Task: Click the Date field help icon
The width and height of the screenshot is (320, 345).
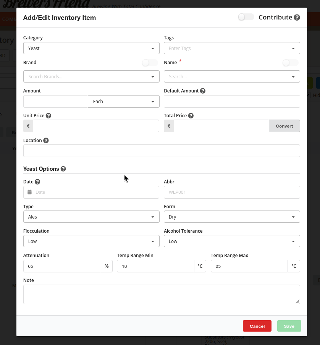Action: (x=37, y=182)
